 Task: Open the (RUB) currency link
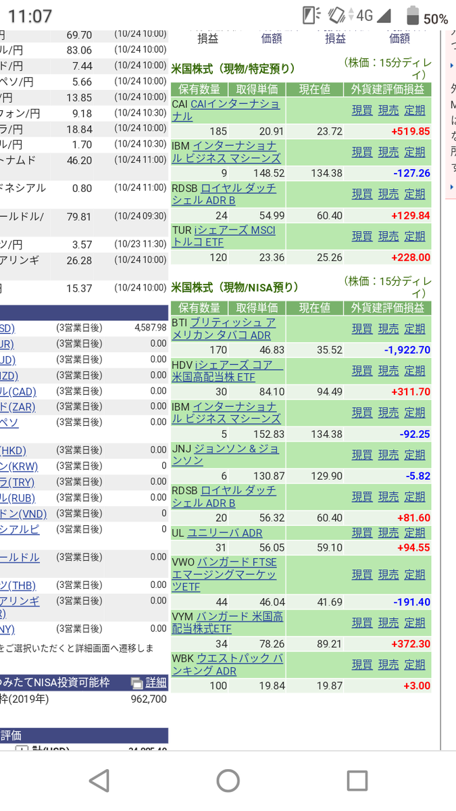coord(18,498)
